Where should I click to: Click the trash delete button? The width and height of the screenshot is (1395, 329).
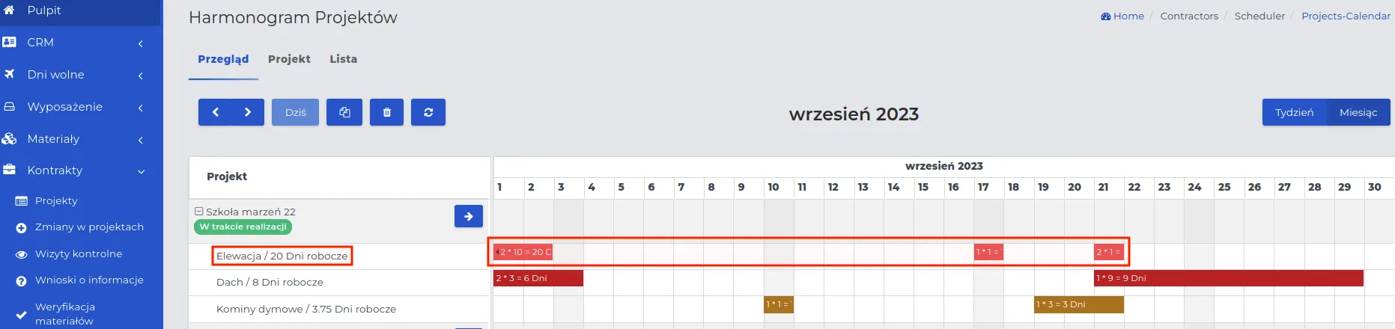tap(386, 112)
